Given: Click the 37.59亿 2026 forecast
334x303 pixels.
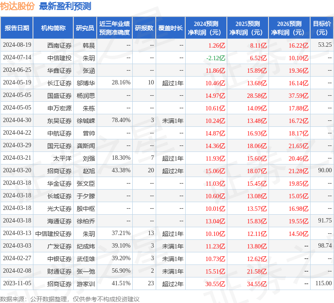Looking at the screenshot, I should pos(298,96).
